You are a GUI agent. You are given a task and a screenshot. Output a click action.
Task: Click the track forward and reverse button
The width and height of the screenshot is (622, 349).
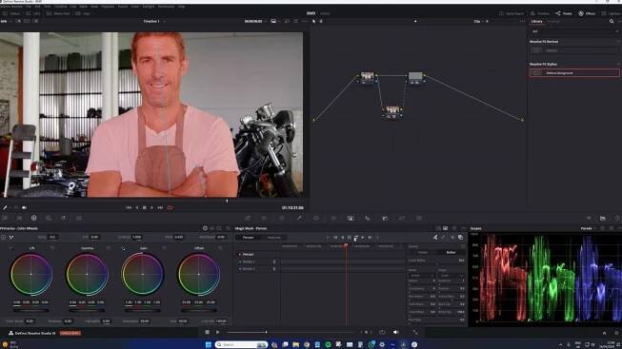(356, 238)
